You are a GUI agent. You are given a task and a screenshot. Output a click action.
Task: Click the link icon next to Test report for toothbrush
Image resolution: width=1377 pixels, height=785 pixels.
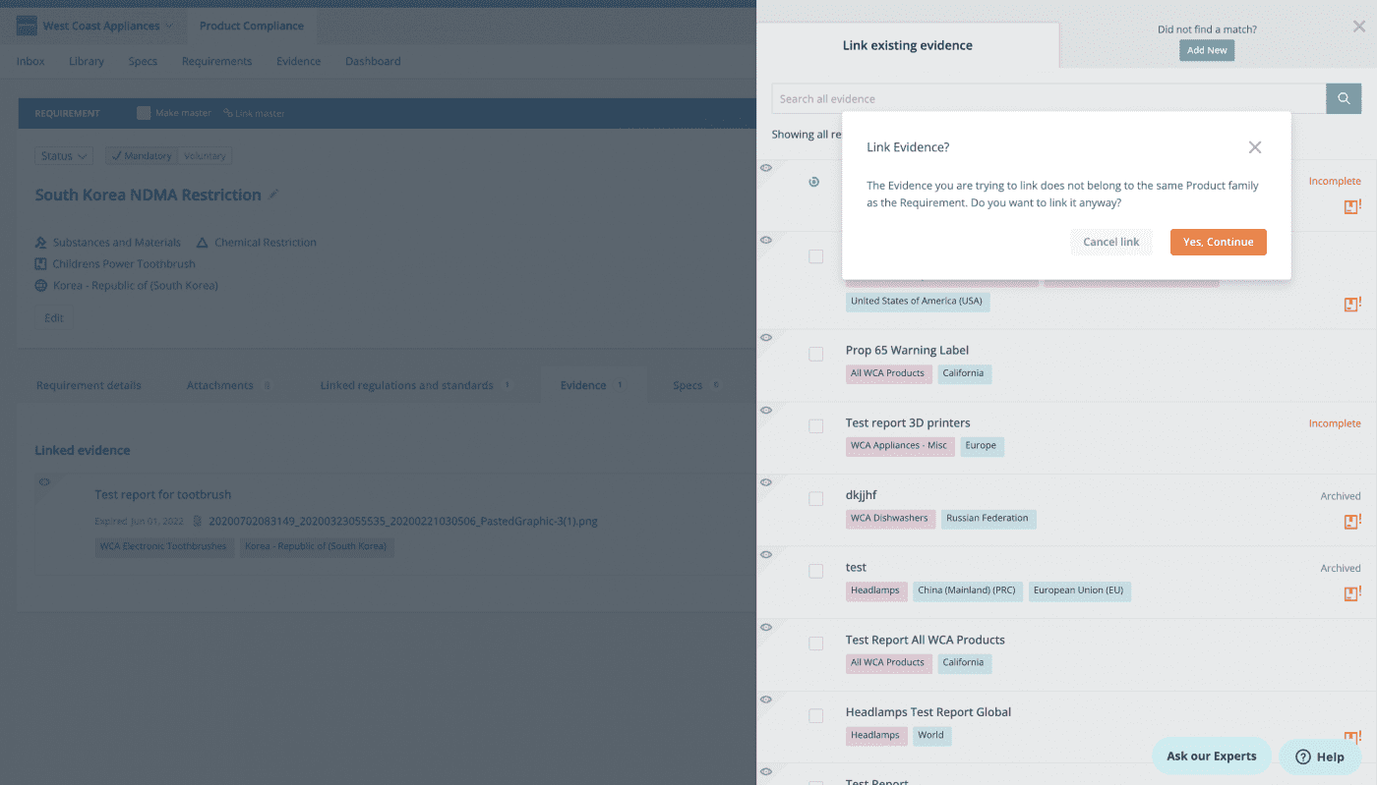tap(42, 481)
